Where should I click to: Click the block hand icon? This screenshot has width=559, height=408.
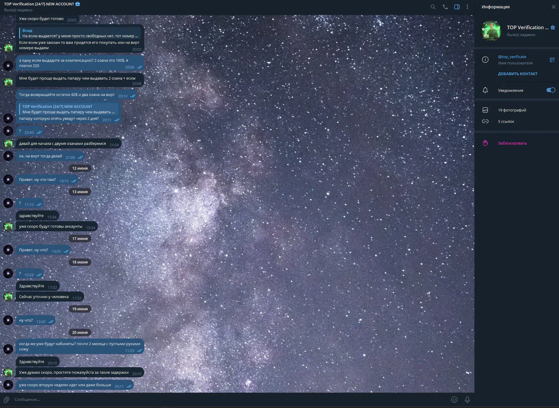pyautogui.click(x=485, y=143)
